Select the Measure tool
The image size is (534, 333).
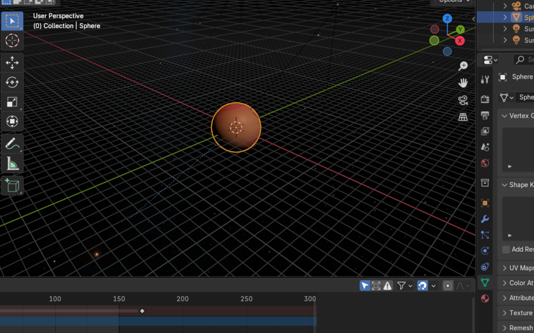click(12, 163)
